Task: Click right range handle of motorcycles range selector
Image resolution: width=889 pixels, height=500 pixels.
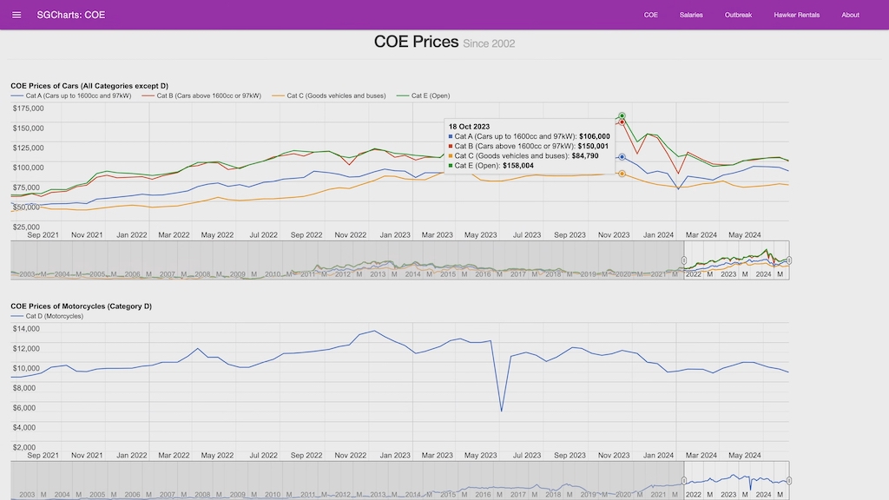Action: [789, 480]
